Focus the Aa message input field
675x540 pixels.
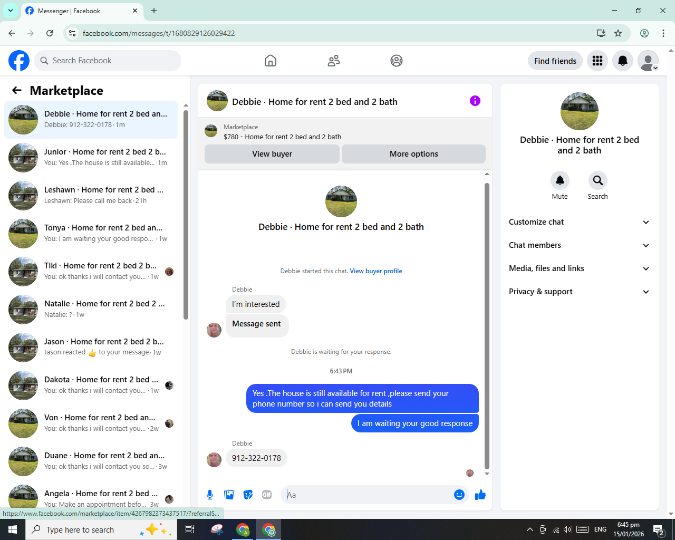(368, 495)
